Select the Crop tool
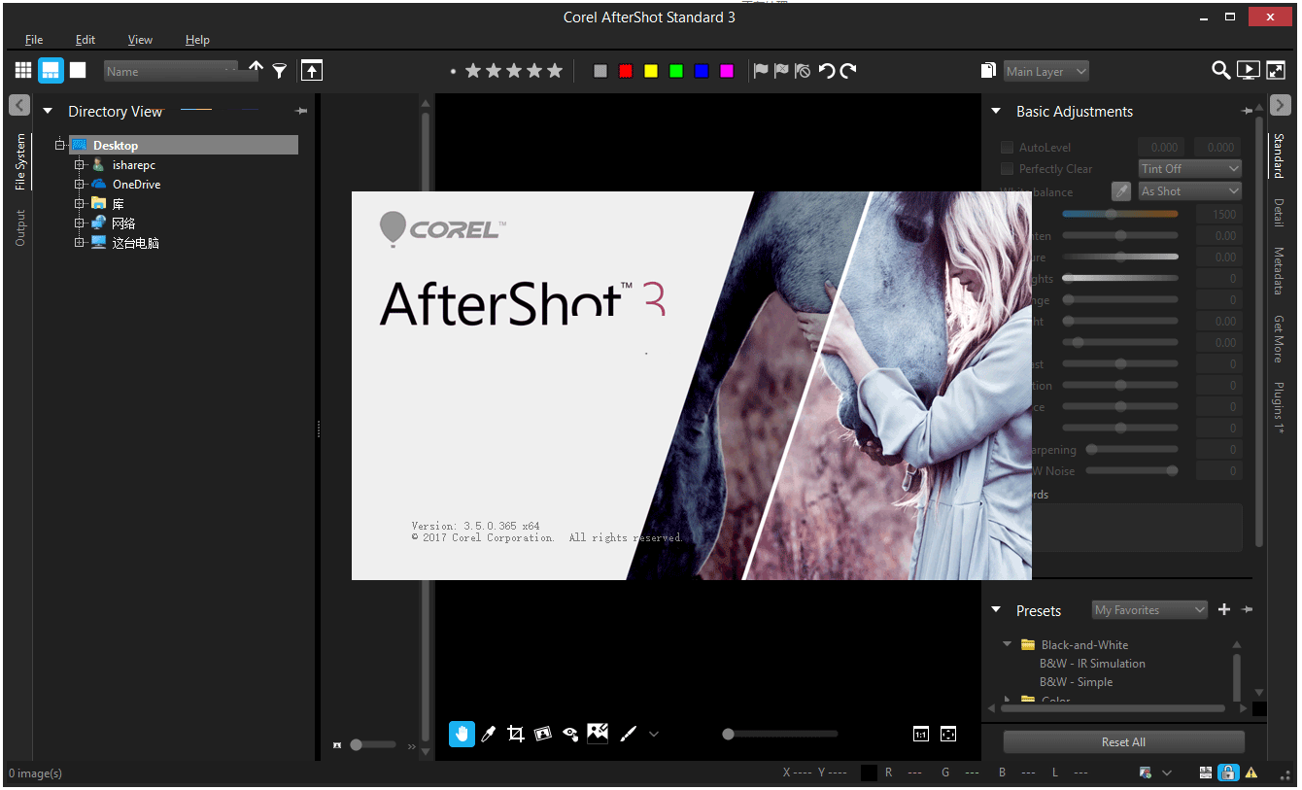This screenshot has width=1302, height=790. 516,734
